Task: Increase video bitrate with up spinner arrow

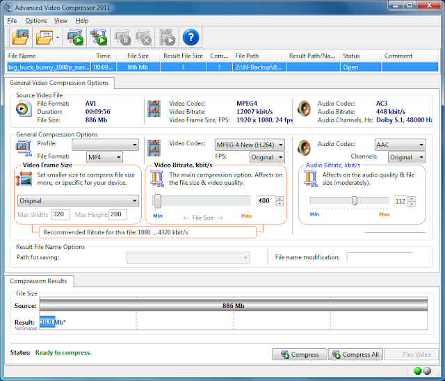Action: coord(280,199)
